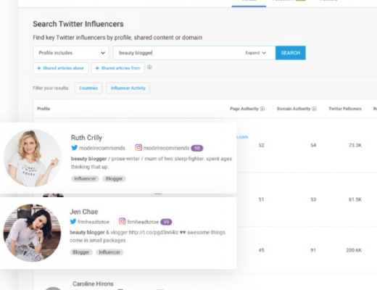Click the blue SEARCH button
Screen dimensions: 377x290
(x=291, y=53)
